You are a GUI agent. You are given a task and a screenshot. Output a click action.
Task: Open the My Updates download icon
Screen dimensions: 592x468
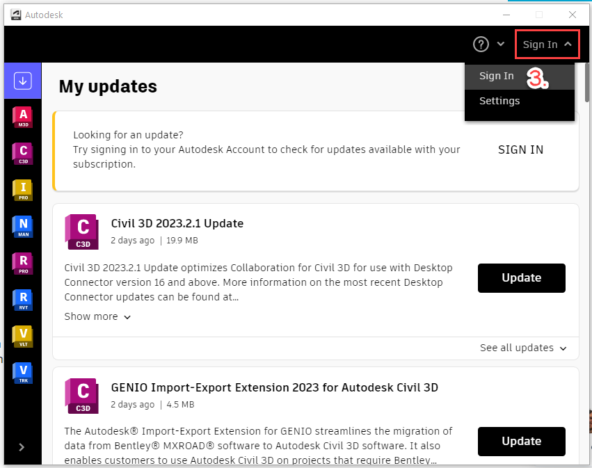tap(22, 81)
